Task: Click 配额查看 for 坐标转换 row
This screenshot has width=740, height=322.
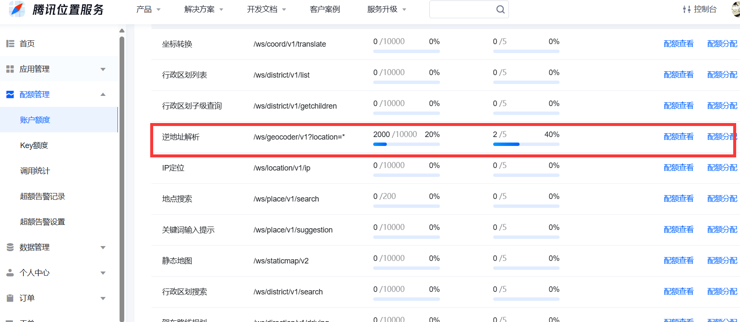Action: pyautogui.click(x=679, y=44)
